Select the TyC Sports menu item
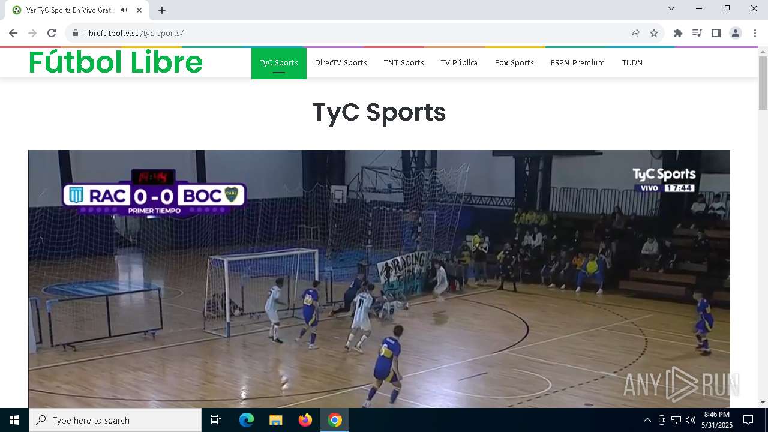 279,63
